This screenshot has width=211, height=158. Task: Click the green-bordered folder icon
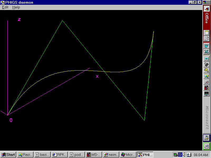tap(207, 146)
